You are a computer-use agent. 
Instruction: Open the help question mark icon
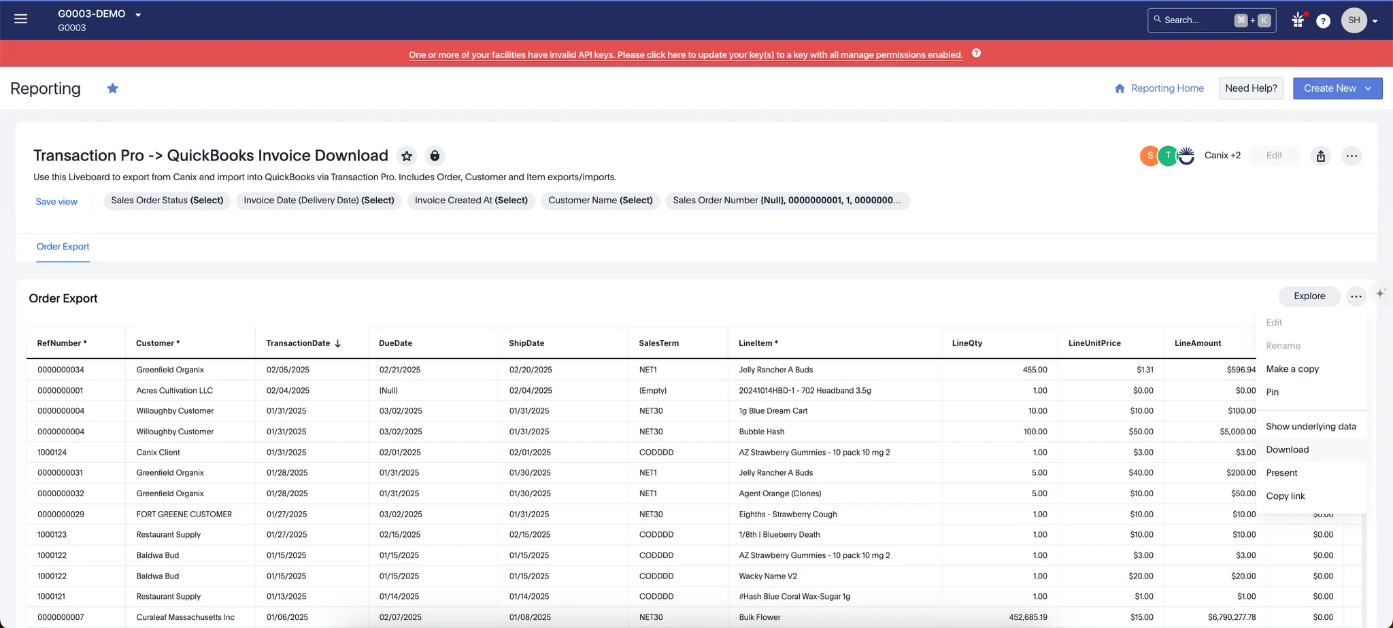coord(1323,21)
